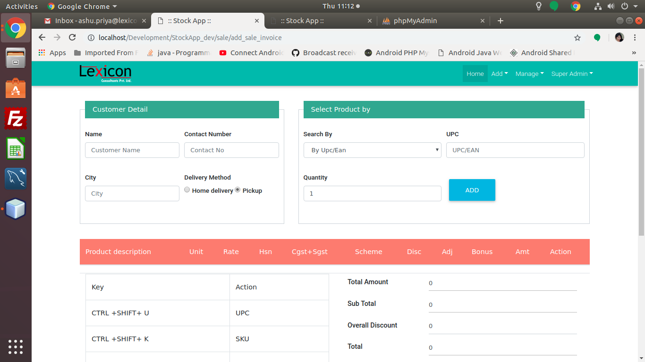This screenshot has width=645, height=362.
Task: Open the Add dropdown menu
Action: (x=499, y=74)
